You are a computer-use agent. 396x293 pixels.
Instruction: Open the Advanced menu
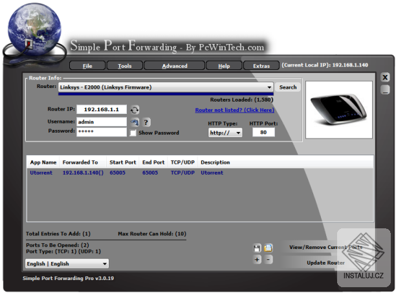point(175,66)
